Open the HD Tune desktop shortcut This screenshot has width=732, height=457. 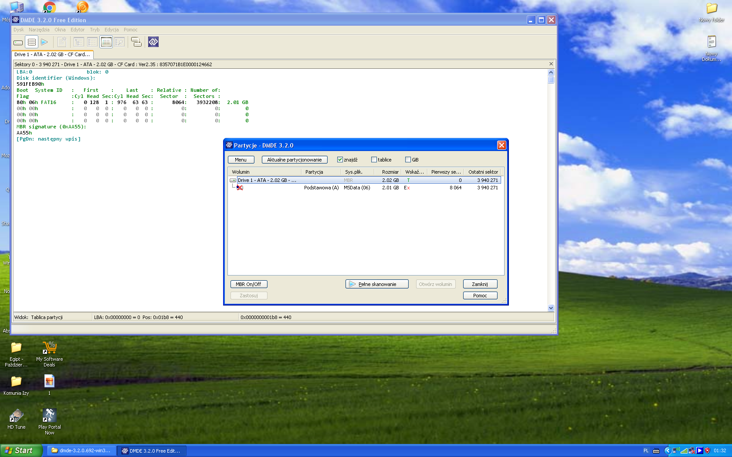(x=16, y=420)
